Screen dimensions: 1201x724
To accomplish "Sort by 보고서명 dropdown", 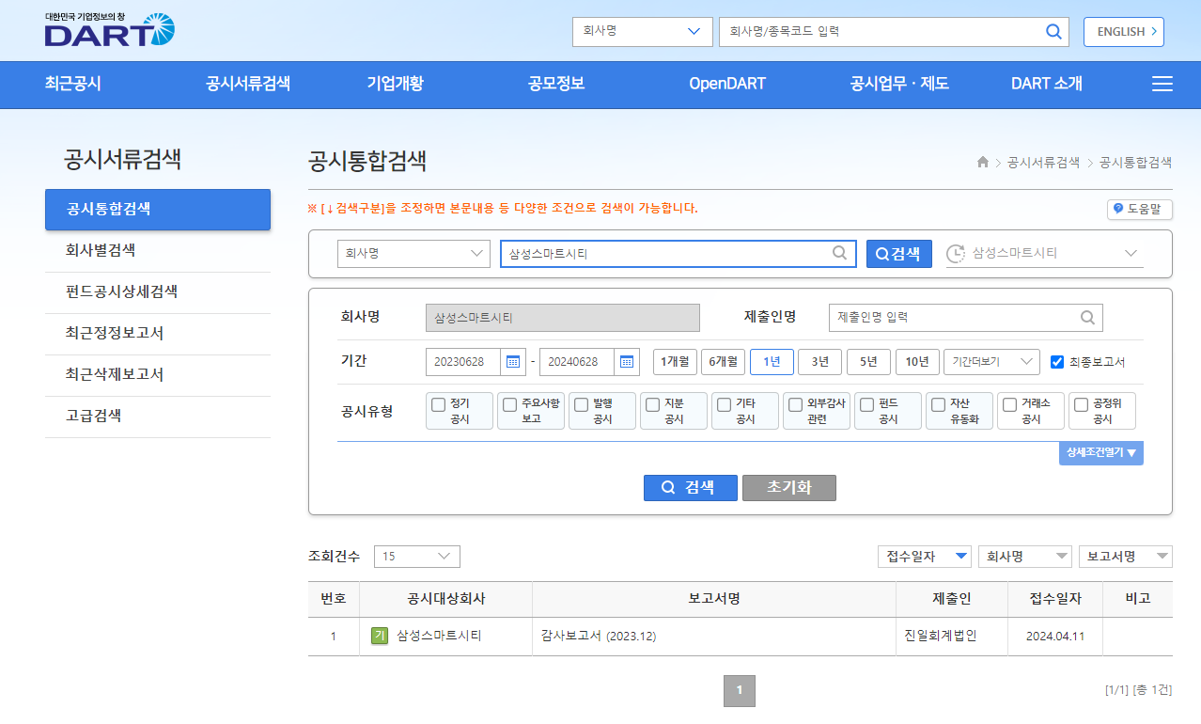I will 1125,557.
